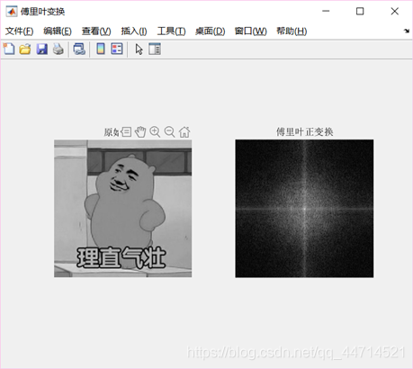
Task: Select zoom out magnifier on the axes toolbar
Action: 169,131
